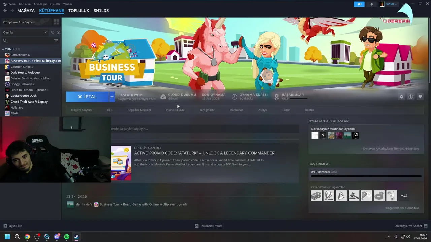Image resolution: width=431 pixels, height=242 pixels.
Task: Open the Oyunlar menu in the menu bar
Action: tap(55, 4)
